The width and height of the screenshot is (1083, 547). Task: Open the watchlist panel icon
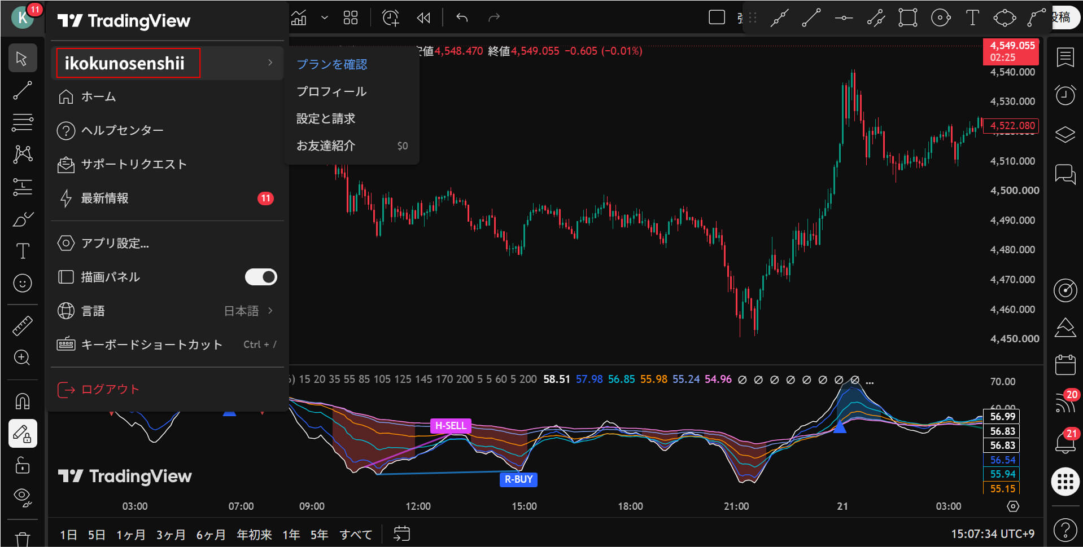coord(1065,57)
